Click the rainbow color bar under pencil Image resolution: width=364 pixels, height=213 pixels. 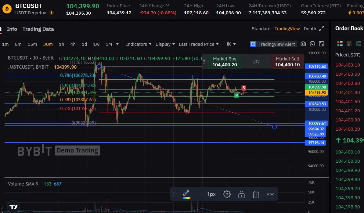(186, 198)
